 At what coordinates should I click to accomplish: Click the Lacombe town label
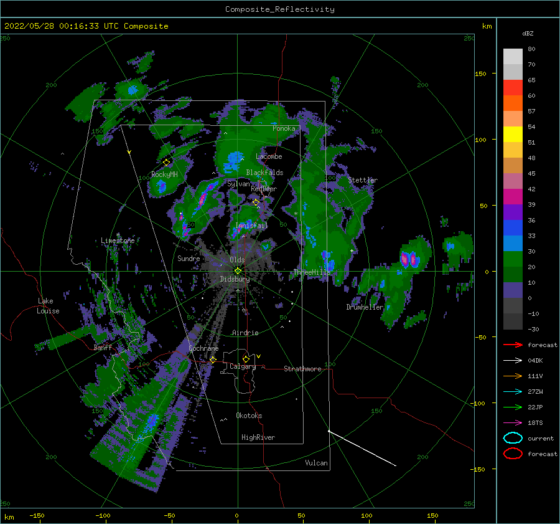click(x=269, y=156)
